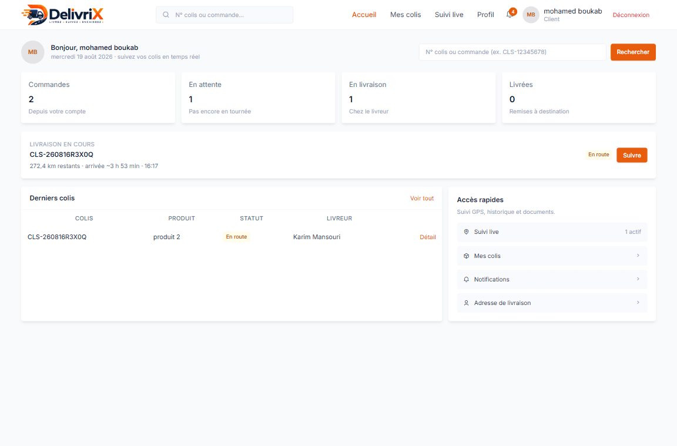Click the En attente stat card
The width and height of the screenshot is (677, 446).
tap(258, 98)
